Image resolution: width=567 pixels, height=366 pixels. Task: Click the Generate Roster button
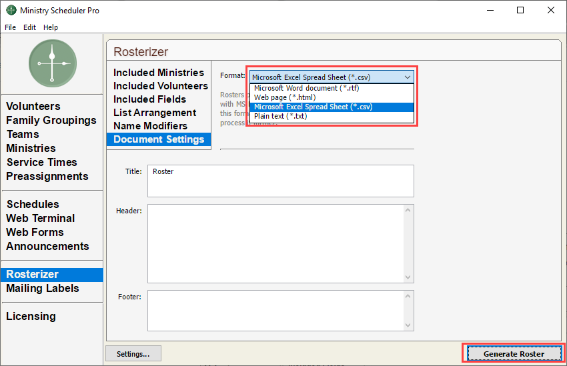(514, 354)
